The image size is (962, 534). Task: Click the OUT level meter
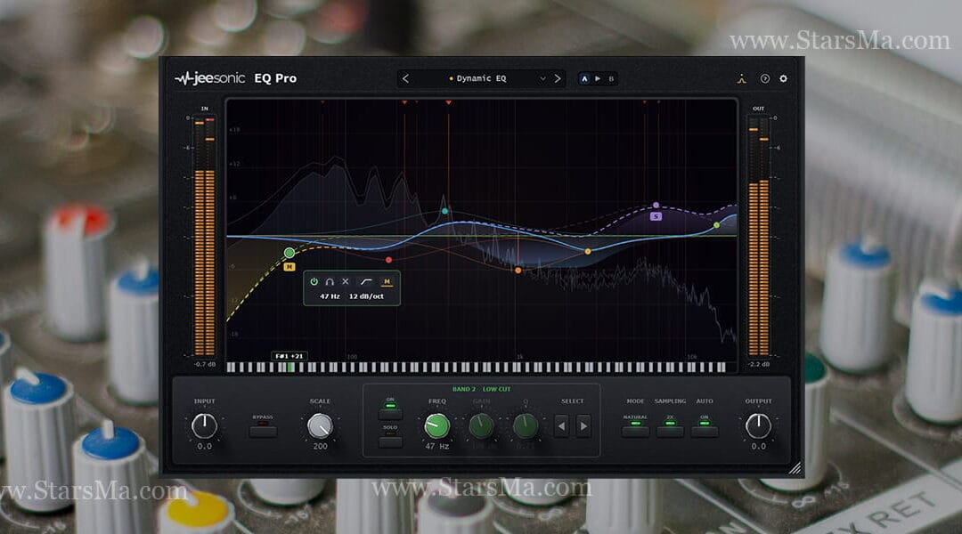tap(758, 236)
